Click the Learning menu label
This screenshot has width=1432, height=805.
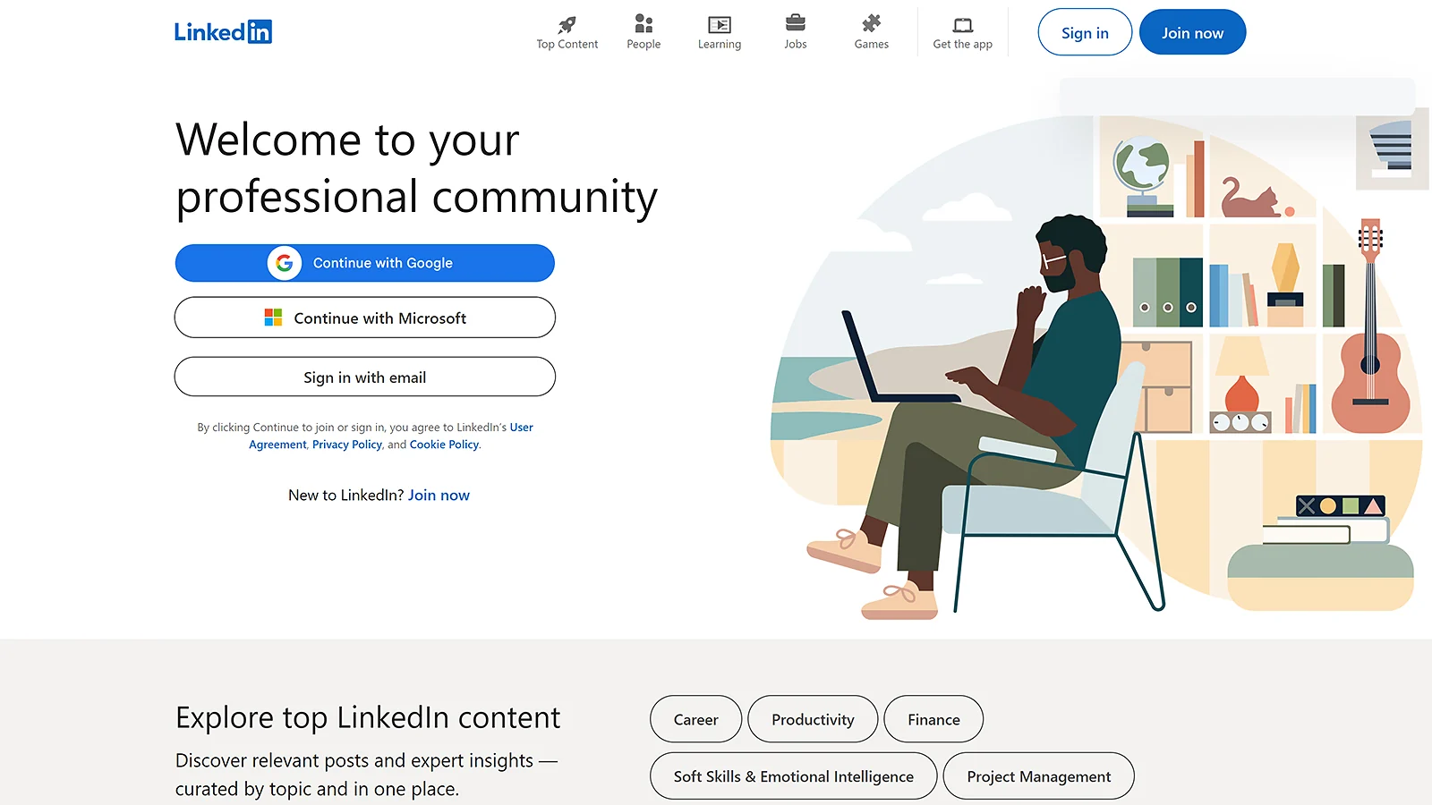(x=720, y=44)
